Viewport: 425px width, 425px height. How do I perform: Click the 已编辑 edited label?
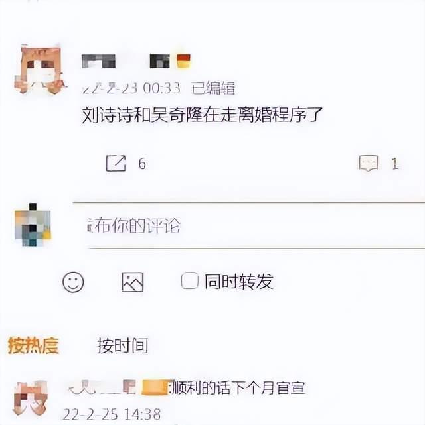coord(213,88)
